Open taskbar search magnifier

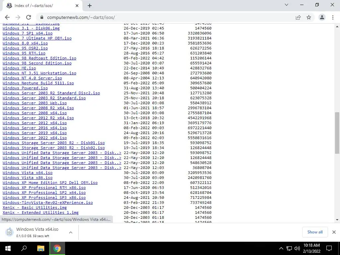[24, 248]
